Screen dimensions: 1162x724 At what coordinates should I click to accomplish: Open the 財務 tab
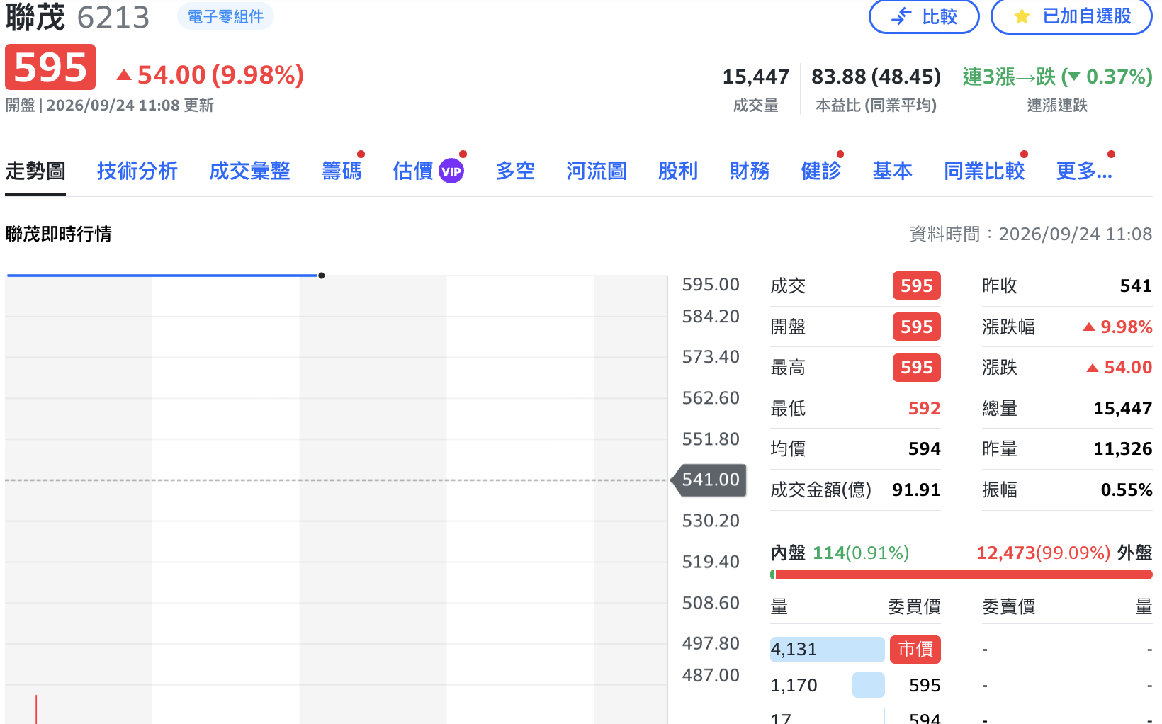750,171
